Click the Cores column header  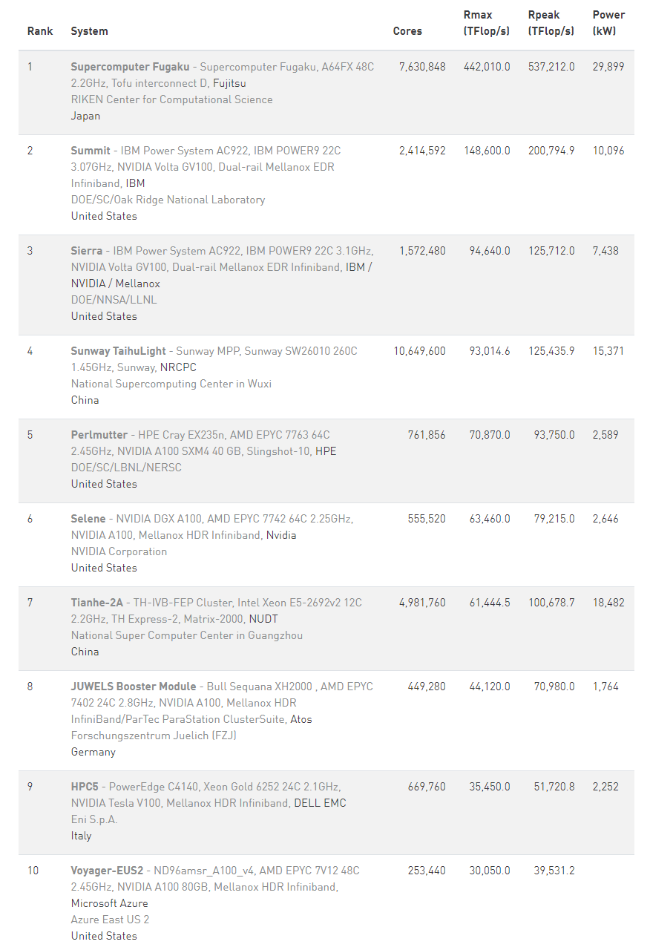pos(407,31)
